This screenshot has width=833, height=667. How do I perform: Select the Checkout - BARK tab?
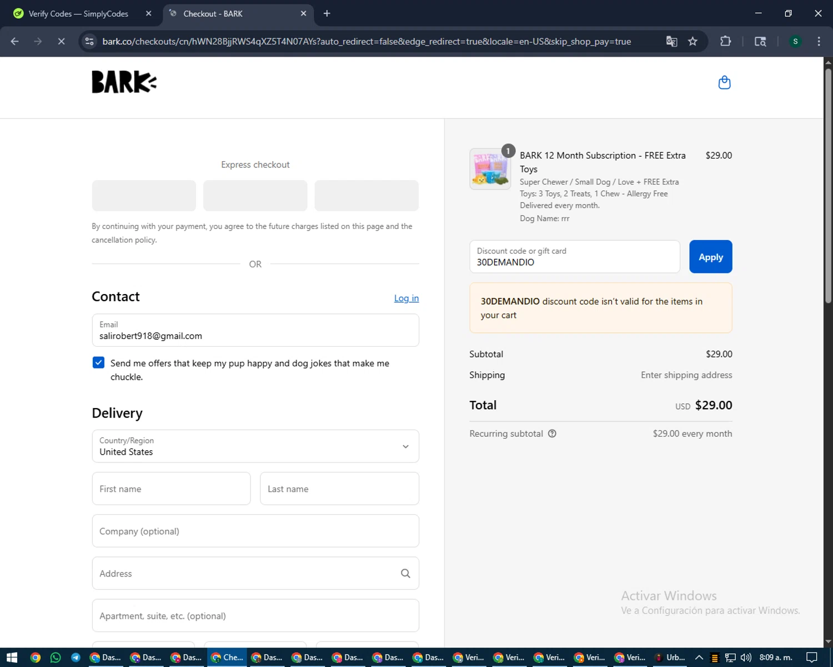(239, 13)
